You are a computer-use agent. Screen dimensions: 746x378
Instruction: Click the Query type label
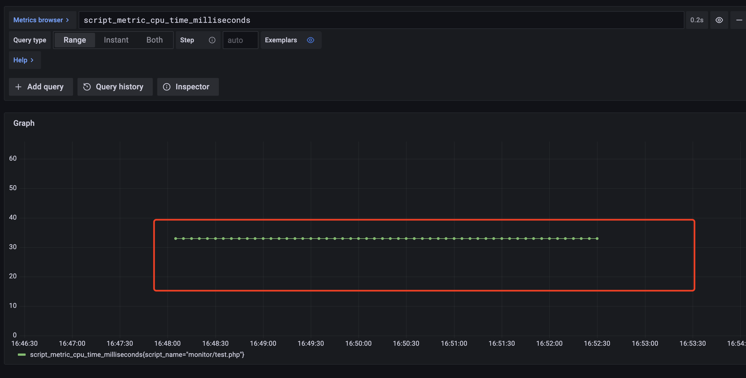[x=30, y=40]
